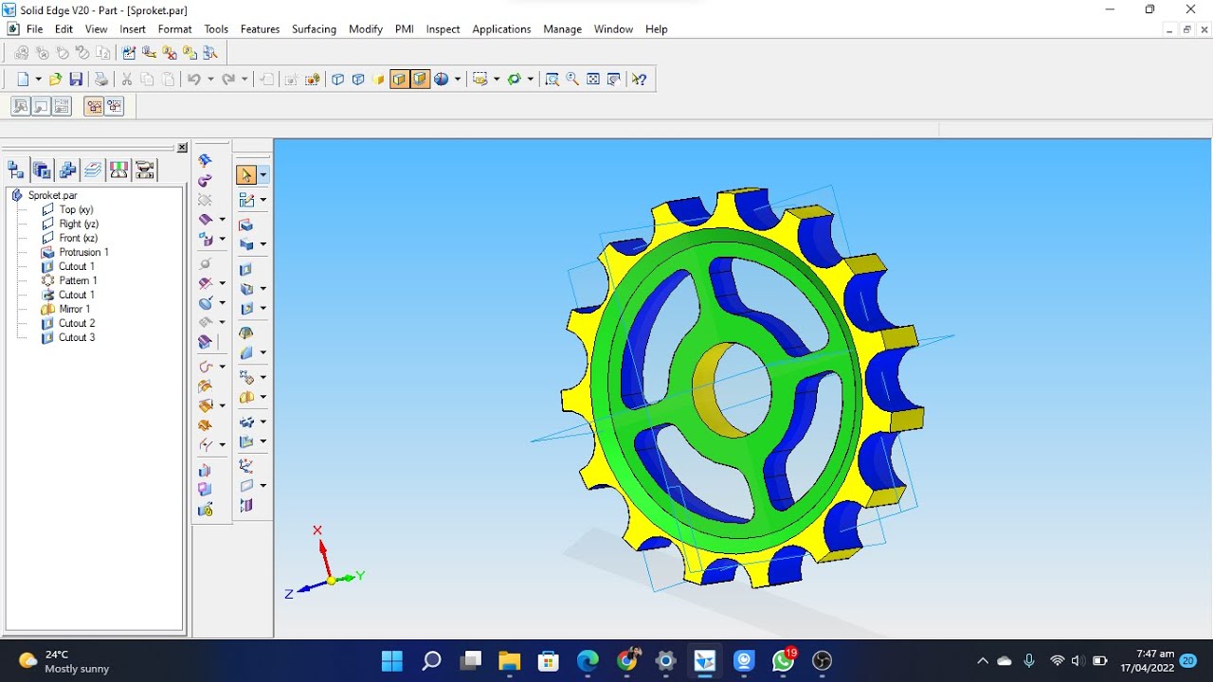Activate the Zoom Area tool
This screenshot has height=682, width=1213.
pos(552,80)
